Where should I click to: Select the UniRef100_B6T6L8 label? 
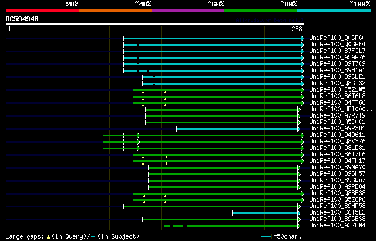337,96
